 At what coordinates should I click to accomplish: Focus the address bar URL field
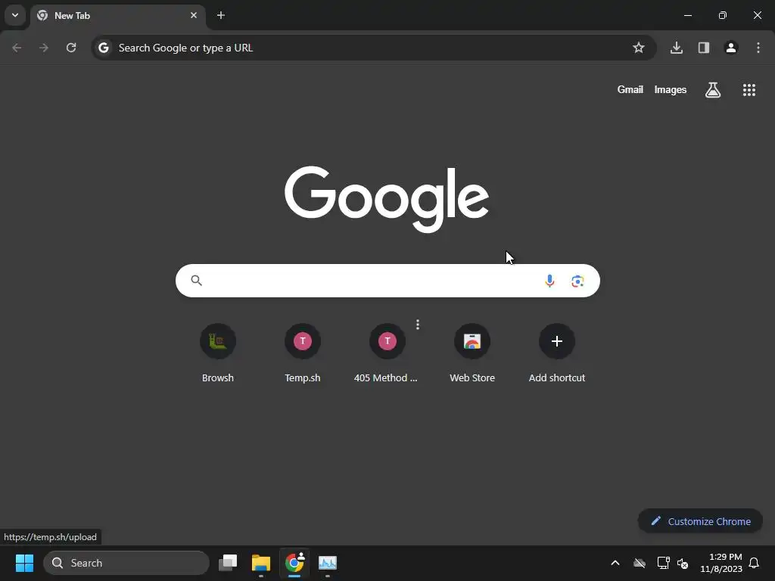(x=373, y=48)
